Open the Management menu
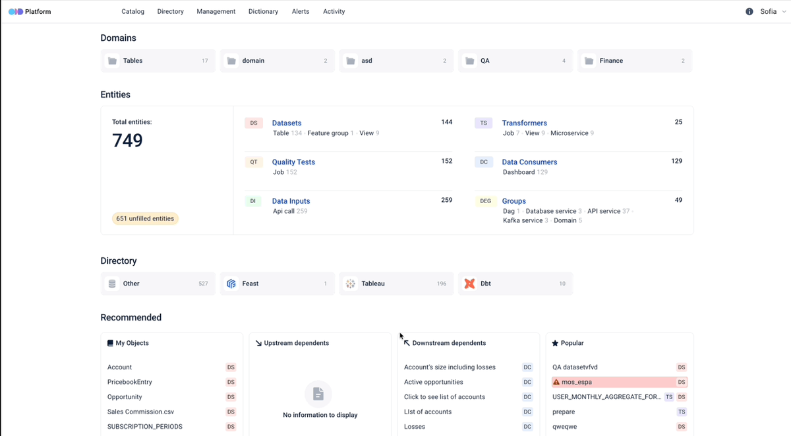Image resolution: width=791 pixels, height=436 pixels. [216, 11]
